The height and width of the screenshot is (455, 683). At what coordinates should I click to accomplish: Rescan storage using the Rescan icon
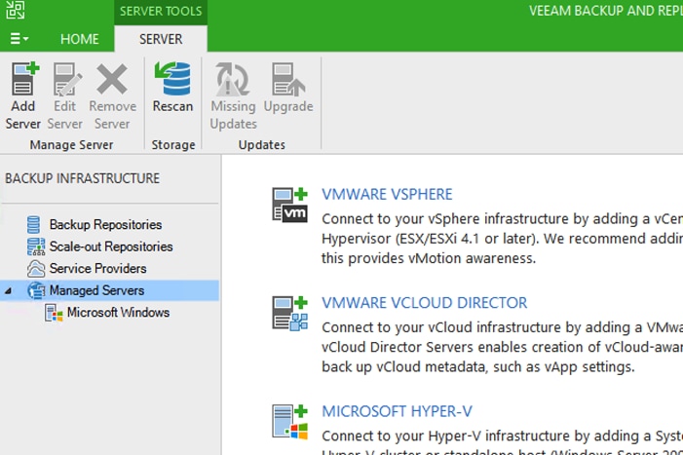tap(172, 79)
